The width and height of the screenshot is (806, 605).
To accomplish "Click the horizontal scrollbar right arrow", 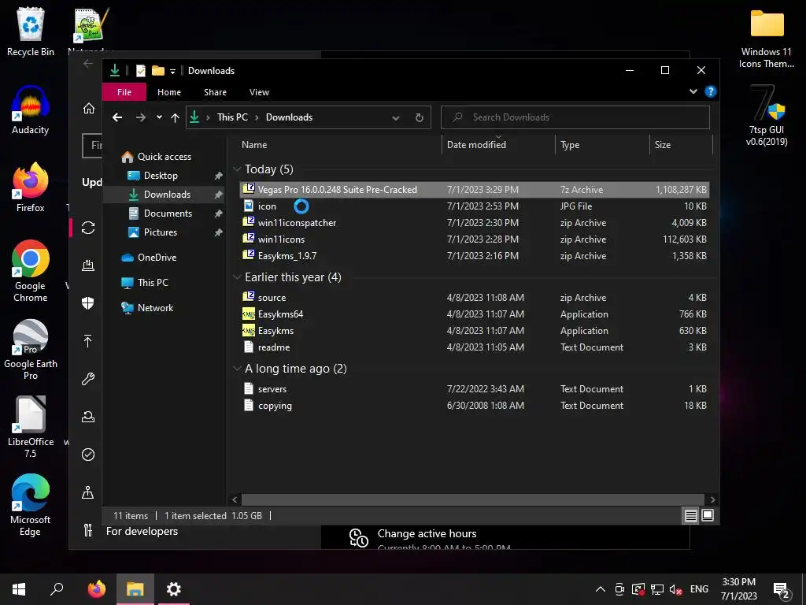I will pyautogui.click(x=712, y=499).
